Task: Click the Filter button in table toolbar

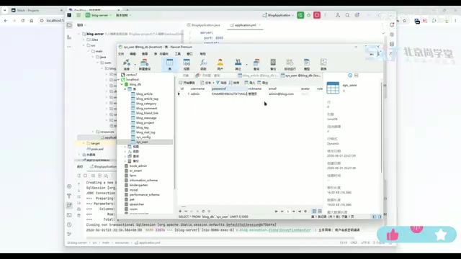Action: tap(221, 83)
